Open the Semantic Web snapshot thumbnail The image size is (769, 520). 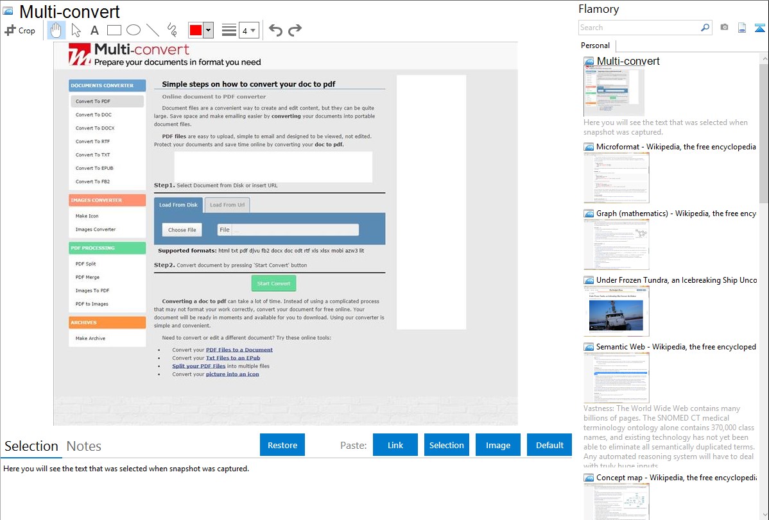coord(616,378)
